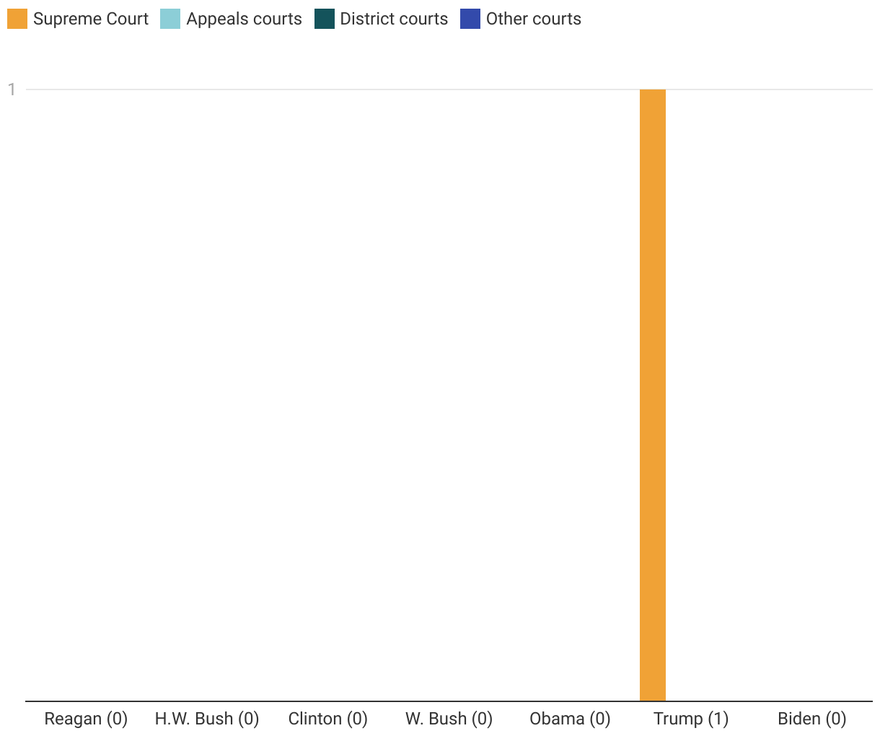Viewport: 880px width, 736px height.
Task: Click the blue Other courts legend swatch
Action: click(x=470, y=19)
